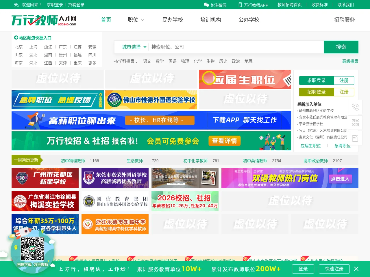Click the 高中政治教师 resume link
The image size is (370, 277).
(316, 161)
